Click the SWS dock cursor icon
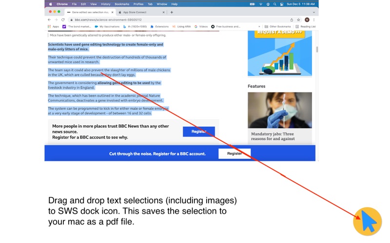This screenshot has width=390, height=243. tap(368, 221)
